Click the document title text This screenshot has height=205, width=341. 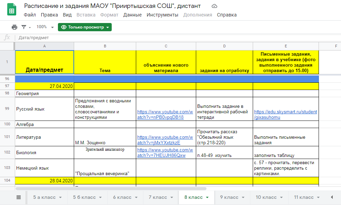(x=112, y=6)
